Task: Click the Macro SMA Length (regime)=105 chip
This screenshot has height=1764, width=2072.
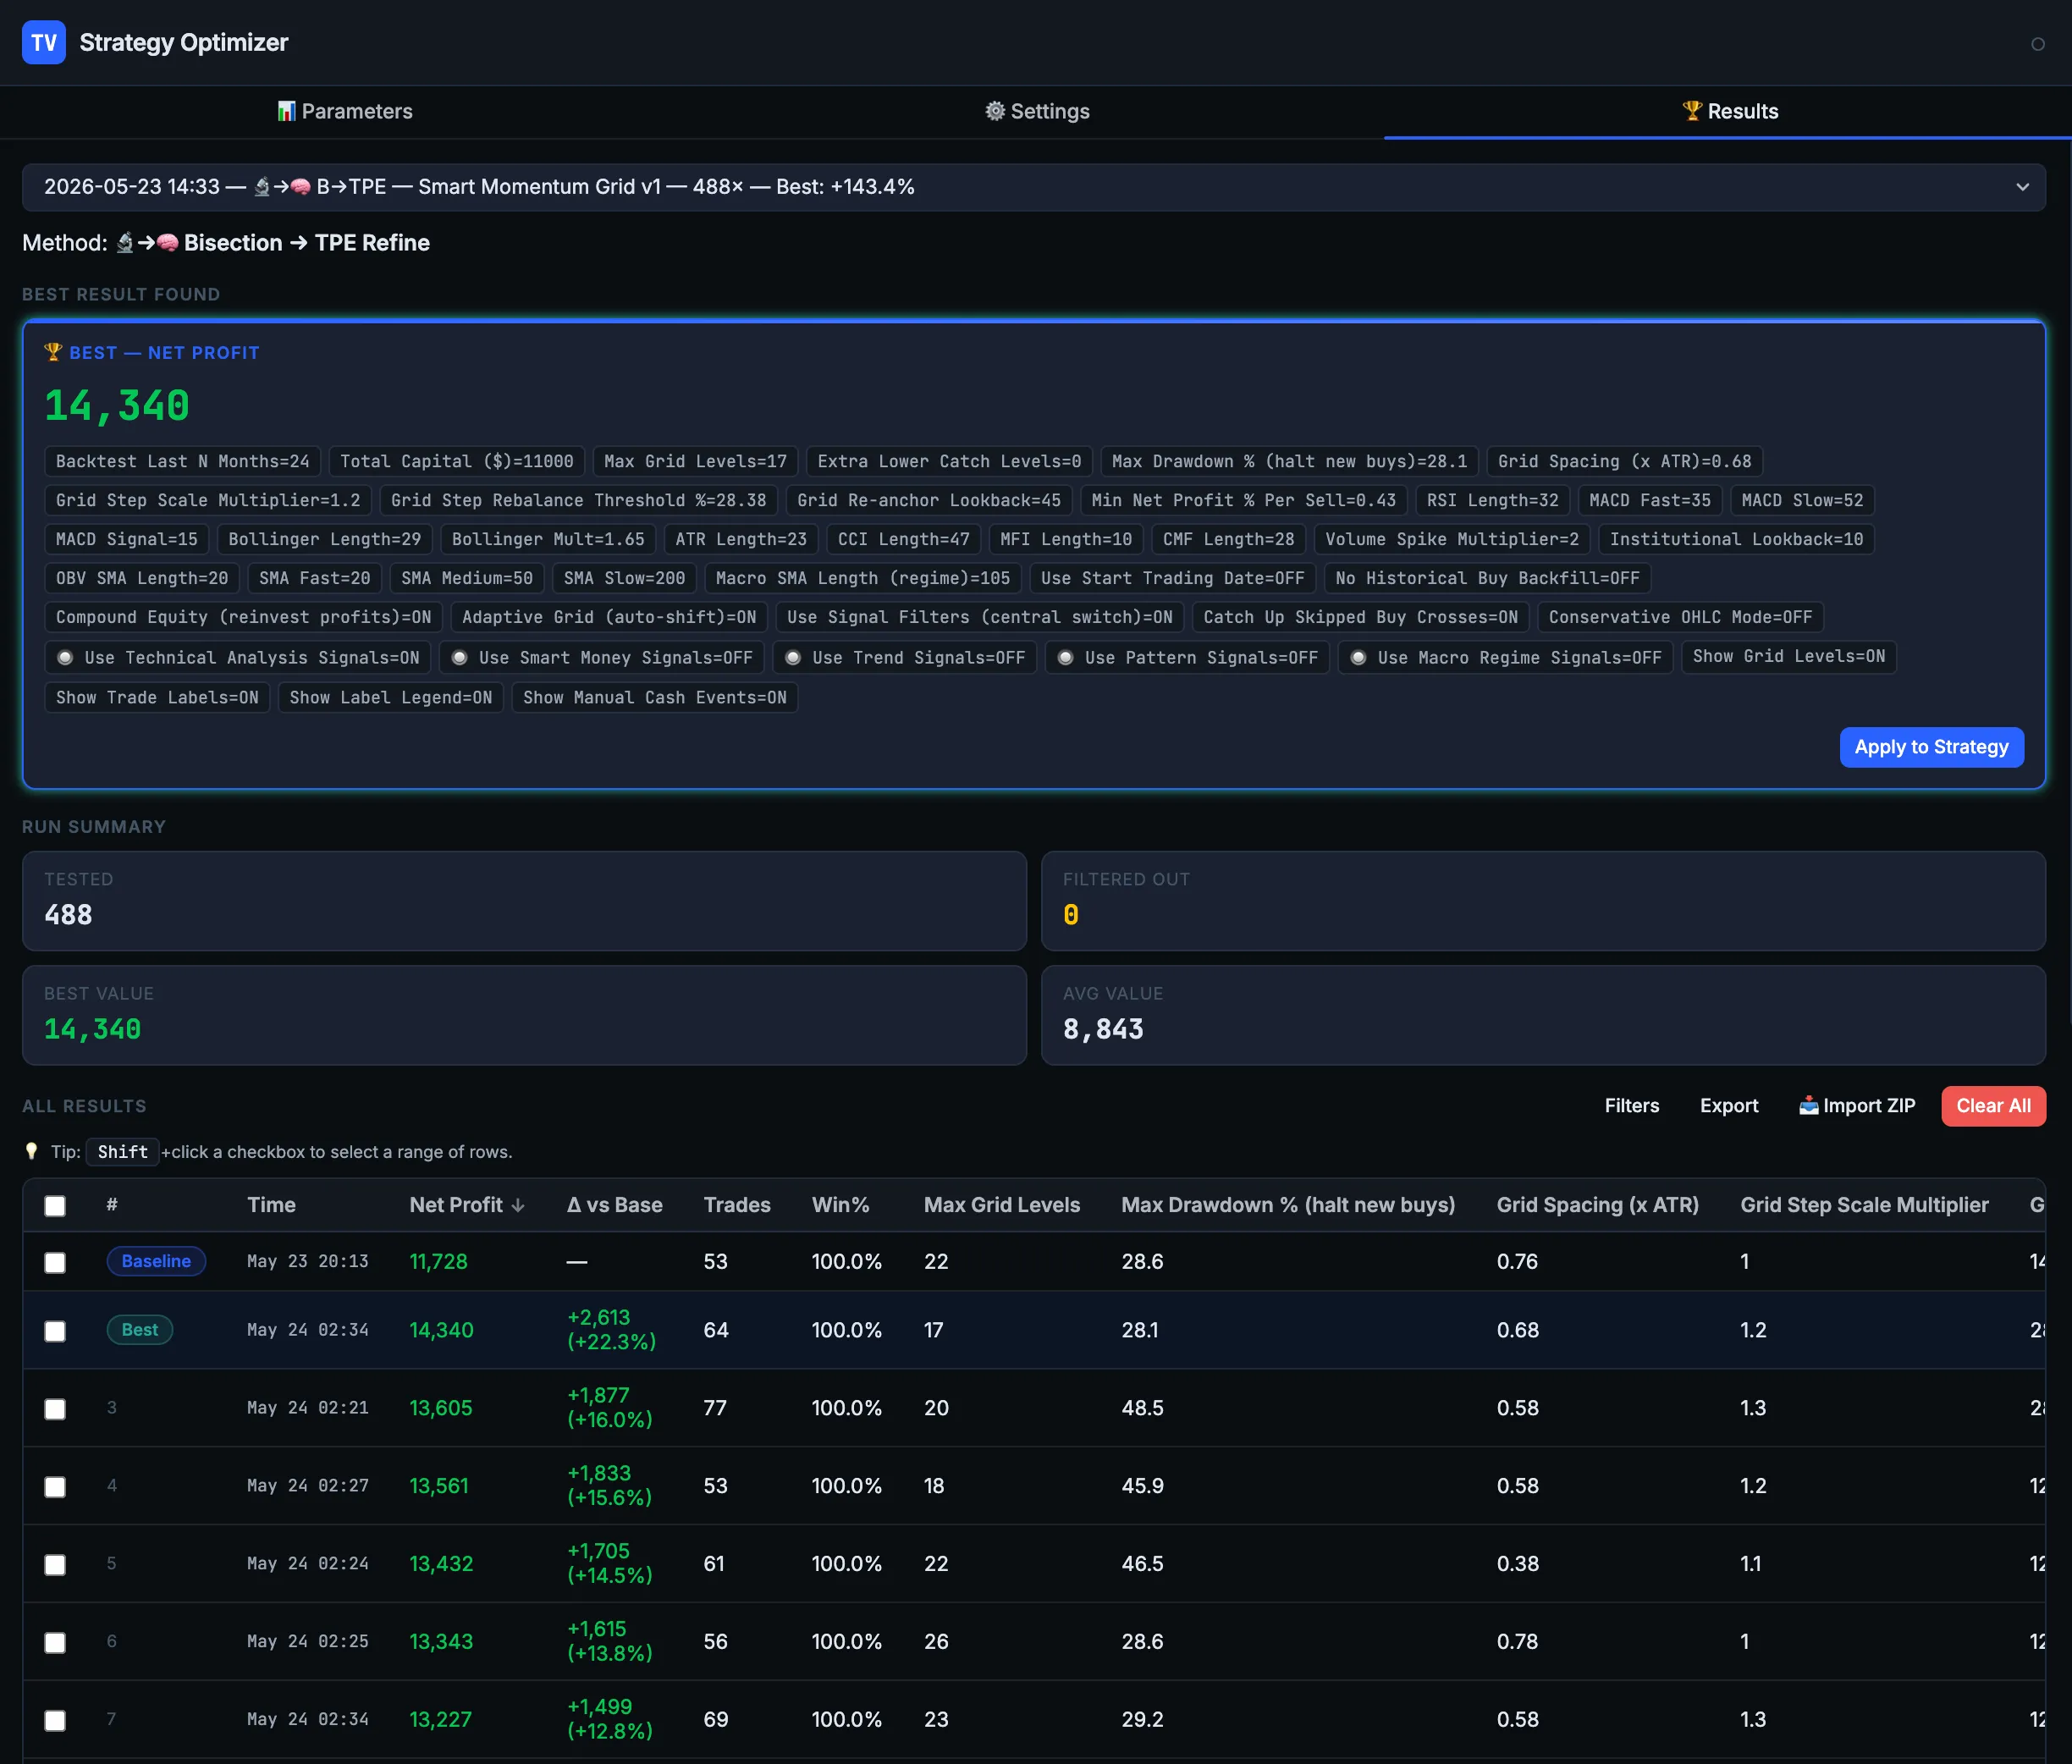Action: coord(863,578)
